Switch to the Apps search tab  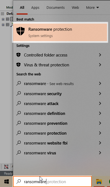click(35, 7)
